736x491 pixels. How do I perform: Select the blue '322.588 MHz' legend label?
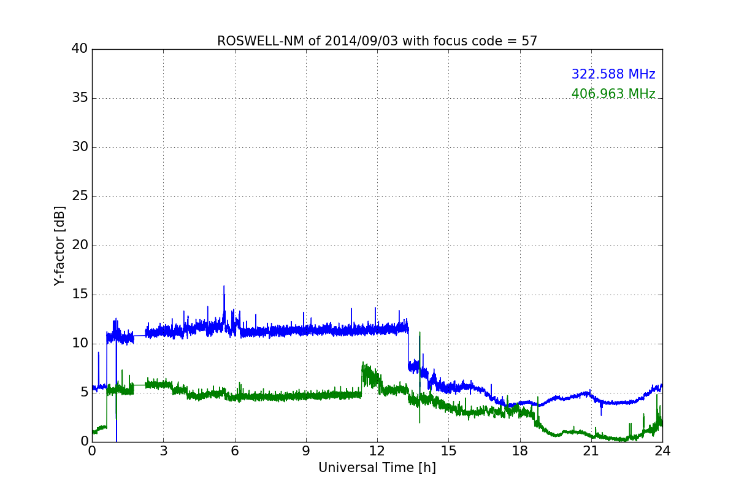coord(613,74)
